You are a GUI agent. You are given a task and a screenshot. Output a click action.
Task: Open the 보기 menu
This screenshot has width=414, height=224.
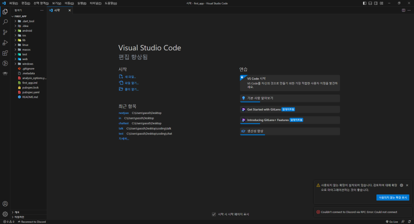[57, 3]
